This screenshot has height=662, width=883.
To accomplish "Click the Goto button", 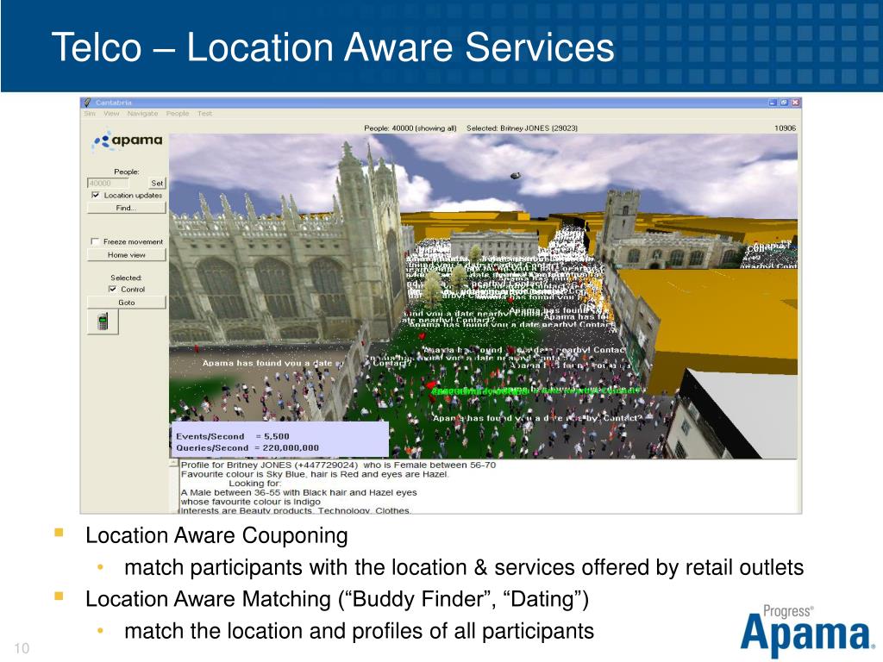I will point(126,303).
